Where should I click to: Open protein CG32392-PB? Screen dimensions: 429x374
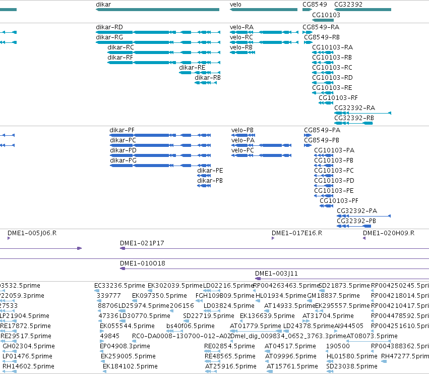[x=356, y=221]
